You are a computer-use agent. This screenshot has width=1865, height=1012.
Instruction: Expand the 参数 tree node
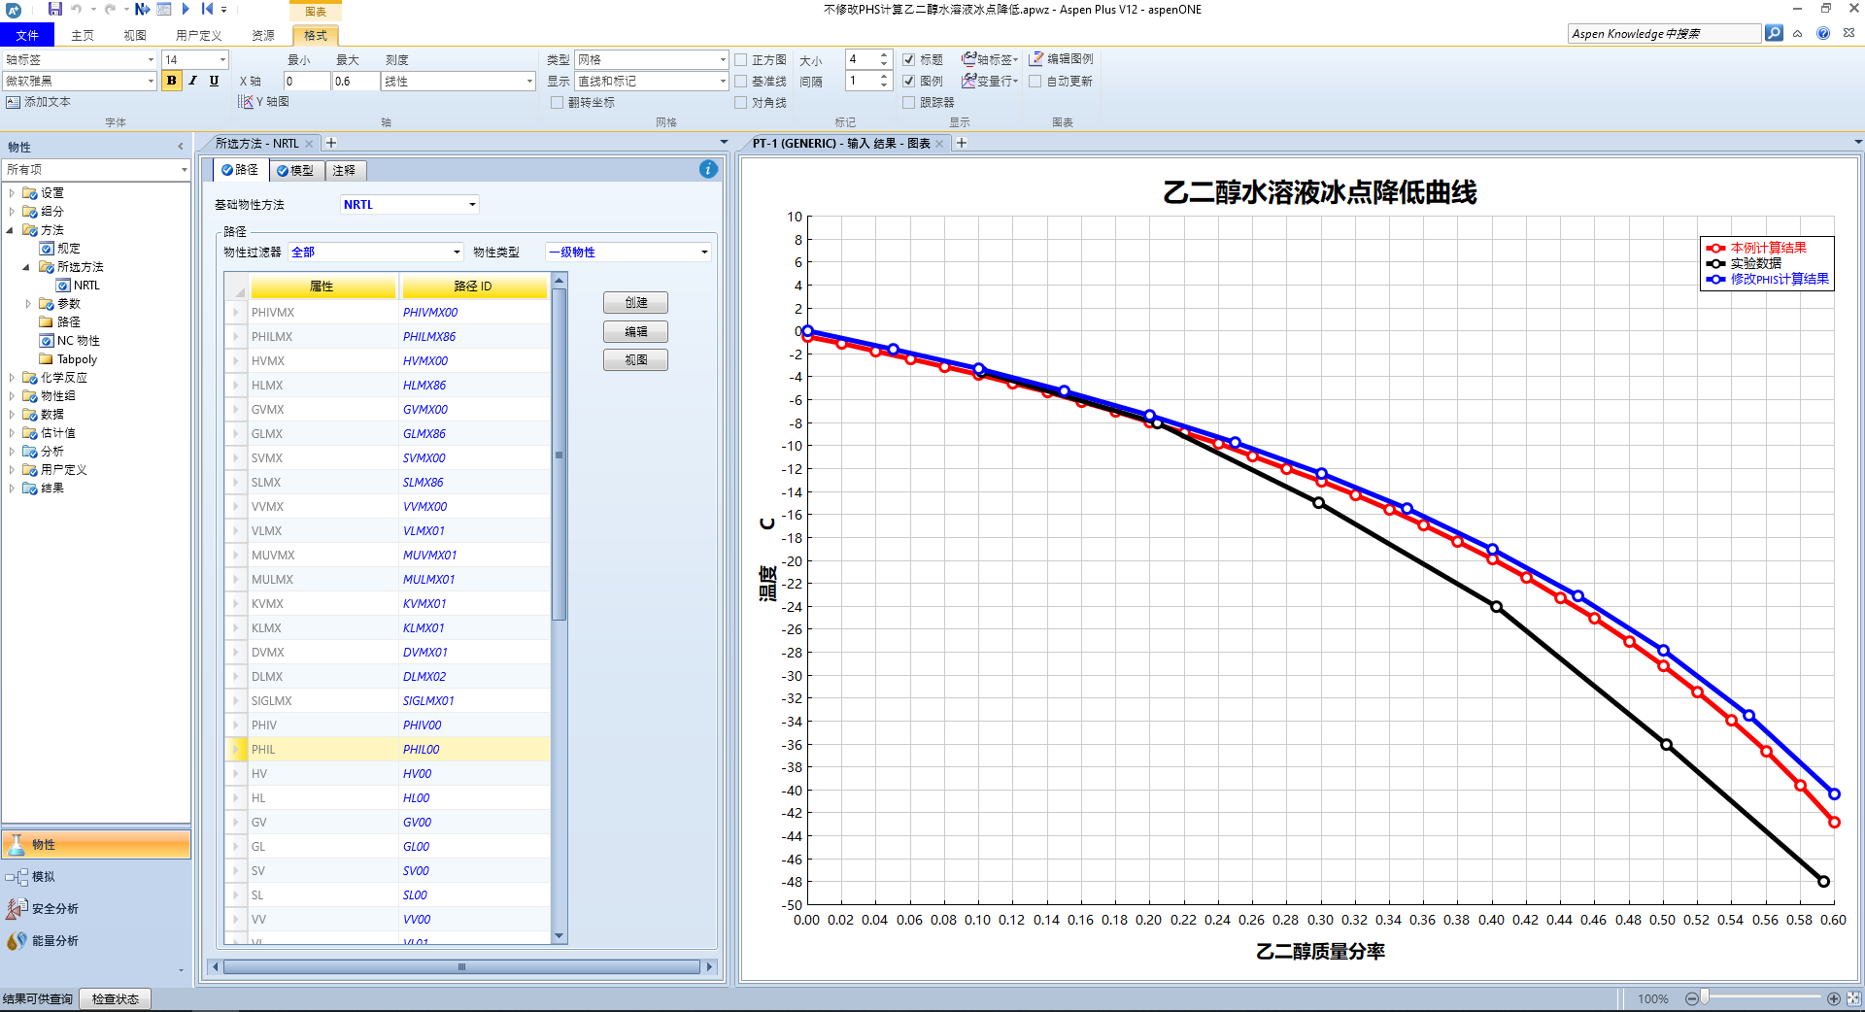pos(28,304)
